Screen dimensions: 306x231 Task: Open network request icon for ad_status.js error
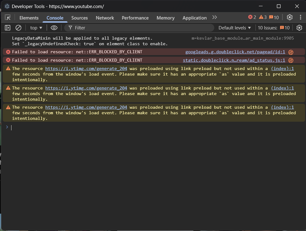coord(291,60)
